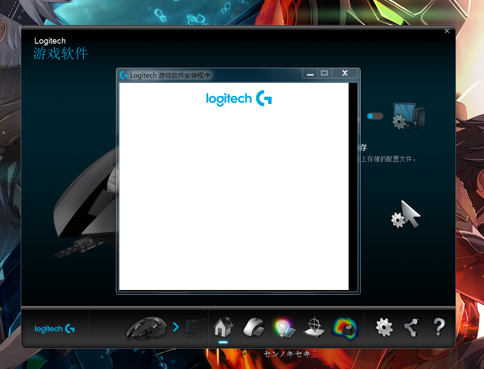
Task: Advance to next device with arrow
Action: [176, 327]
